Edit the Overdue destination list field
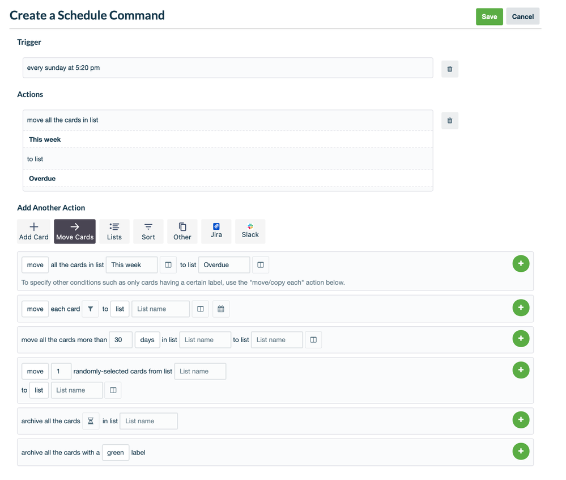 tap(224, 265)
